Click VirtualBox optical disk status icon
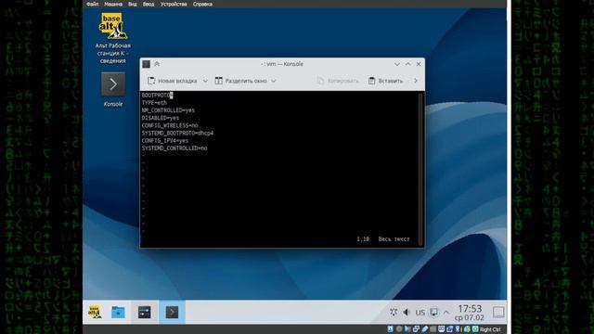594x334 pixels. (399, 329)
